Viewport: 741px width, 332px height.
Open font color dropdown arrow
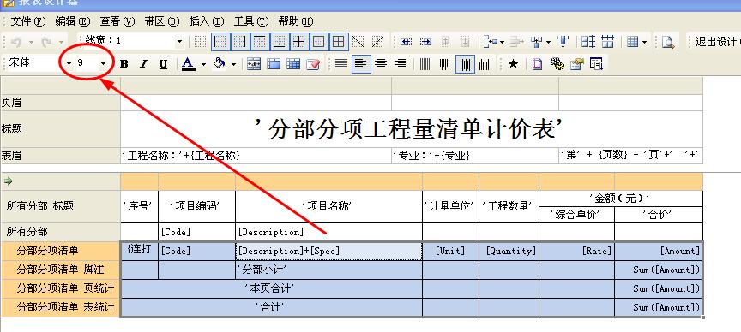203,64
